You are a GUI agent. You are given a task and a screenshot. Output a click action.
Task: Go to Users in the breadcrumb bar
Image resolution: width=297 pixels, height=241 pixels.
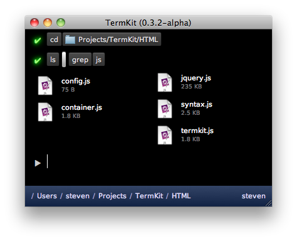[x=47, y=196]
